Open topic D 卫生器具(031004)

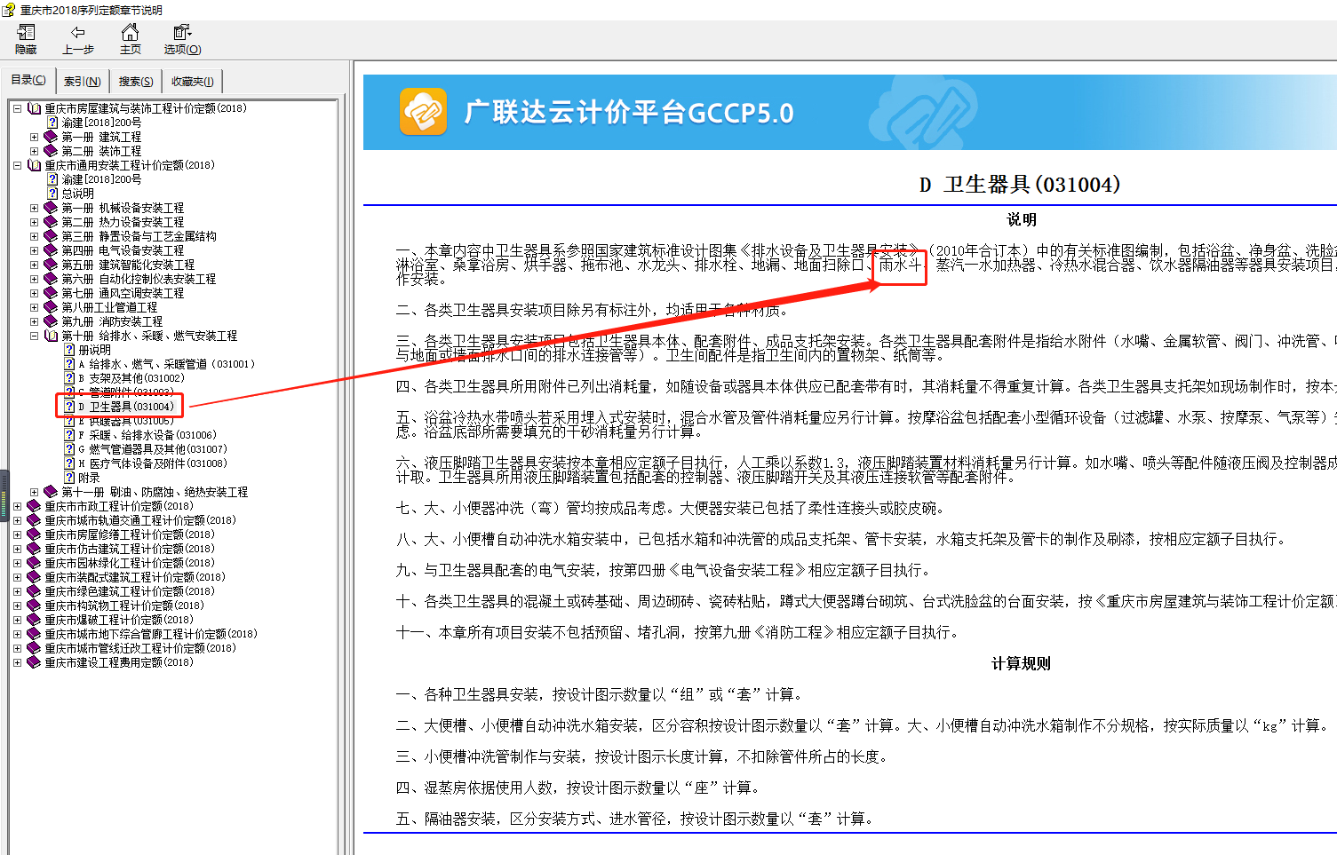(126, 407)
